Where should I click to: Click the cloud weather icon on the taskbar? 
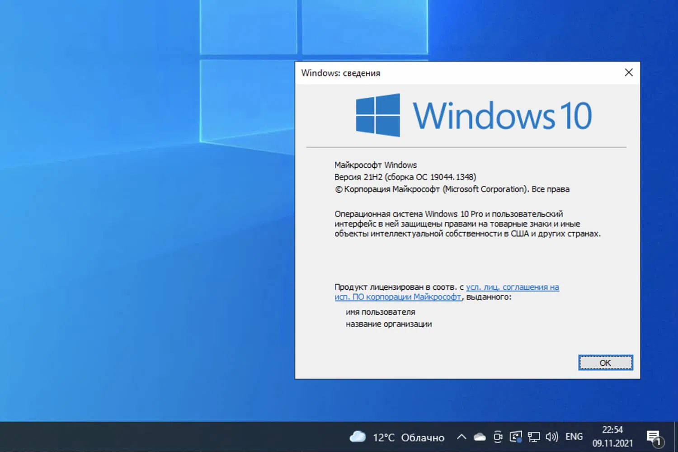coord(358,437)
